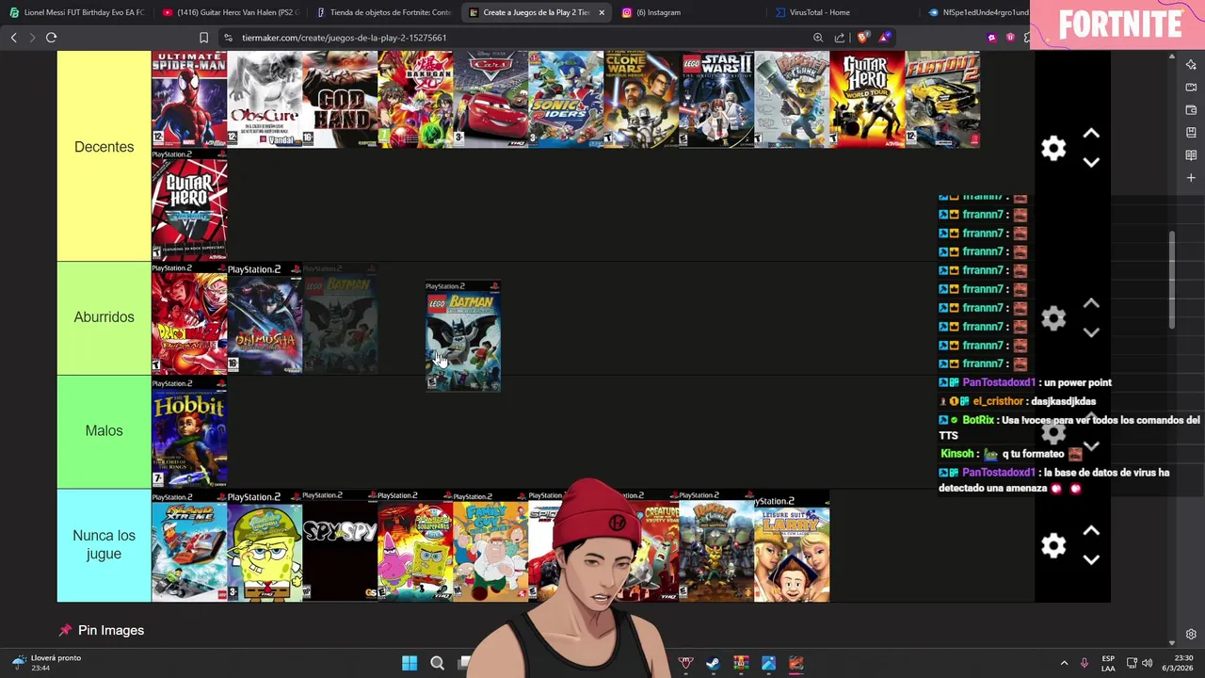This screenshot has height=678, width=1205.
Task: Open bookmarks panel in sidebar
Action: (1191, 133)
